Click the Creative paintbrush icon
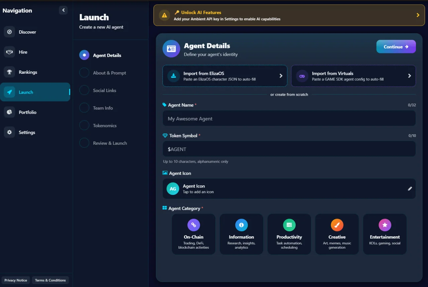Viewport: 428px width, 287px height. coord(337,225)
